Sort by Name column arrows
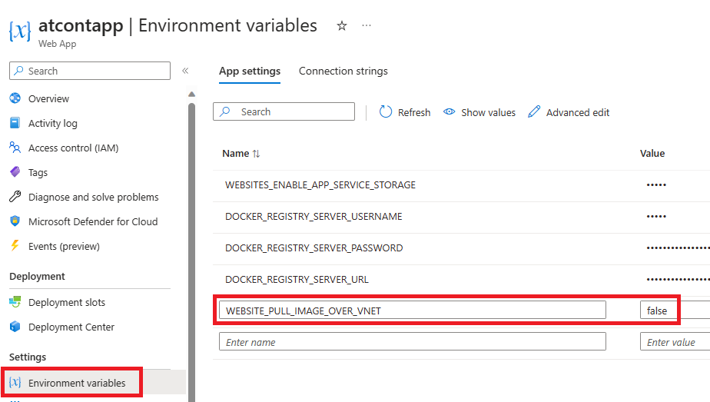Viewport: 710px width, 402px height. 257,154
